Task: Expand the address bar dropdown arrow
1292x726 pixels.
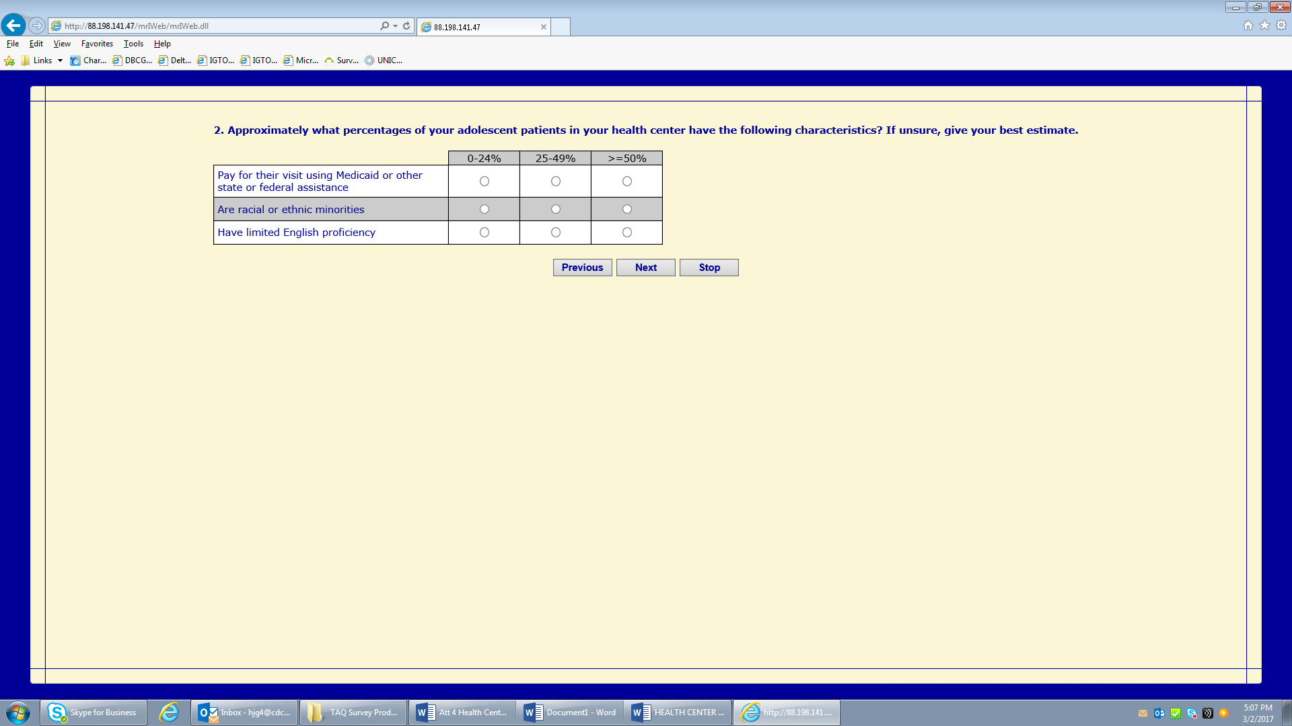Action: (396, 26)
